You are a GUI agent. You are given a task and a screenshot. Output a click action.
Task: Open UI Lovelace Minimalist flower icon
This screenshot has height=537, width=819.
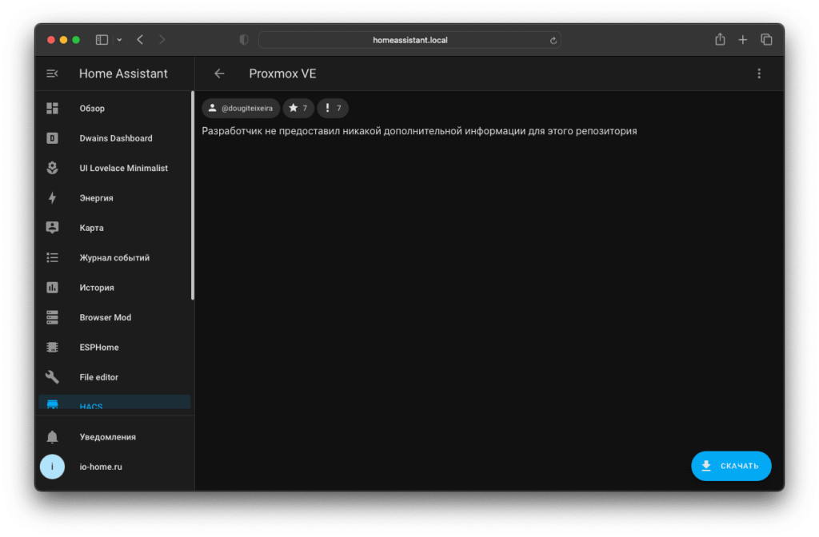52,168
